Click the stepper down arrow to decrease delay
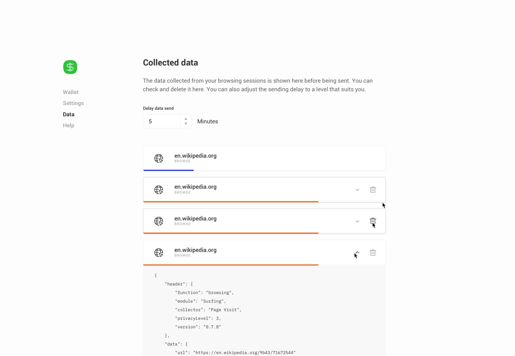Viewport: 515px width, 356px height. click(x=186, y=124)
